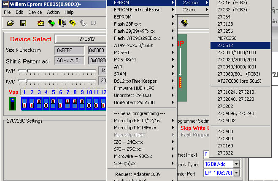Image resolution: width=278 pixels, height=181 pixels.
Task: Open the File menu
Action: (x=7, y=12)
